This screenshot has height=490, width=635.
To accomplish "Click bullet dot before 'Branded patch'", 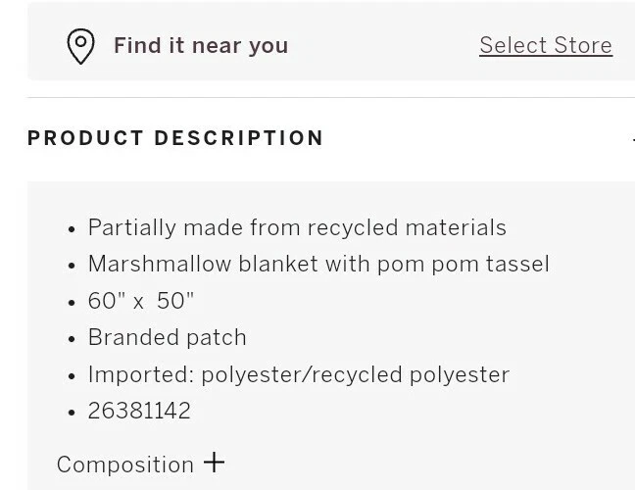I will click(x=72, y=339).
